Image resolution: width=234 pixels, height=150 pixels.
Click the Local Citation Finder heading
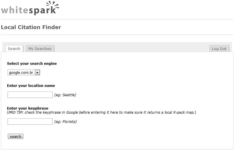(x=31, y=27)
